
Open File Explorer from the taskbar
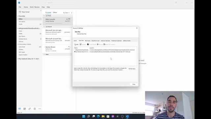coord(103,116)
